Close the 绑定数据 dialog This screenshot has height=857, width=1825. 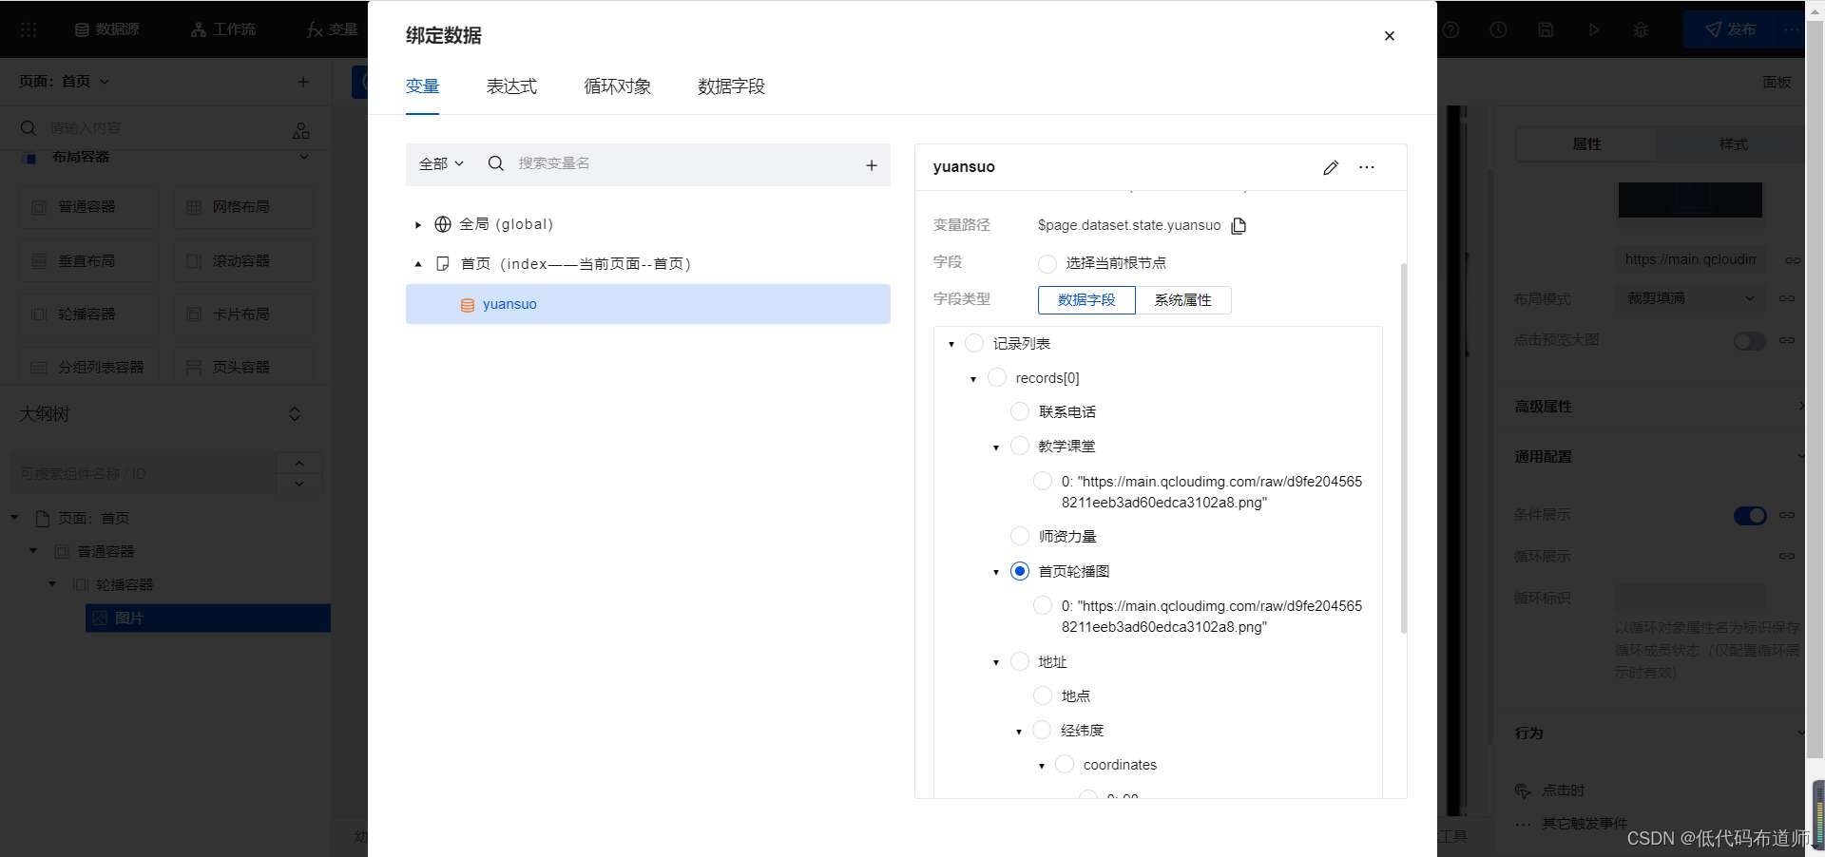tap(1389, 36)
